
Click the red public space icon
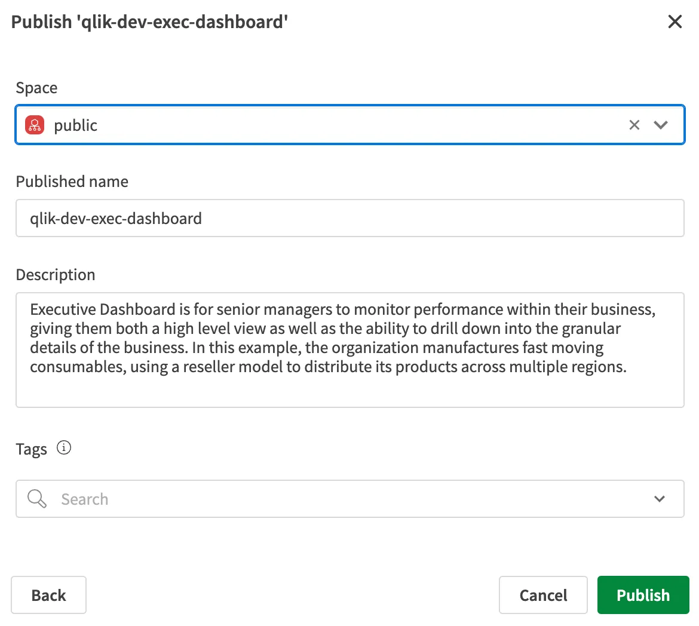pos(35,125)
